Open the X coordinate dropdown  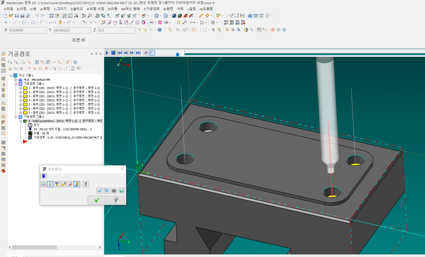click(45, 30)
